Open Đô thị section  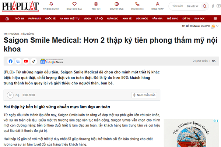(186, 19)
